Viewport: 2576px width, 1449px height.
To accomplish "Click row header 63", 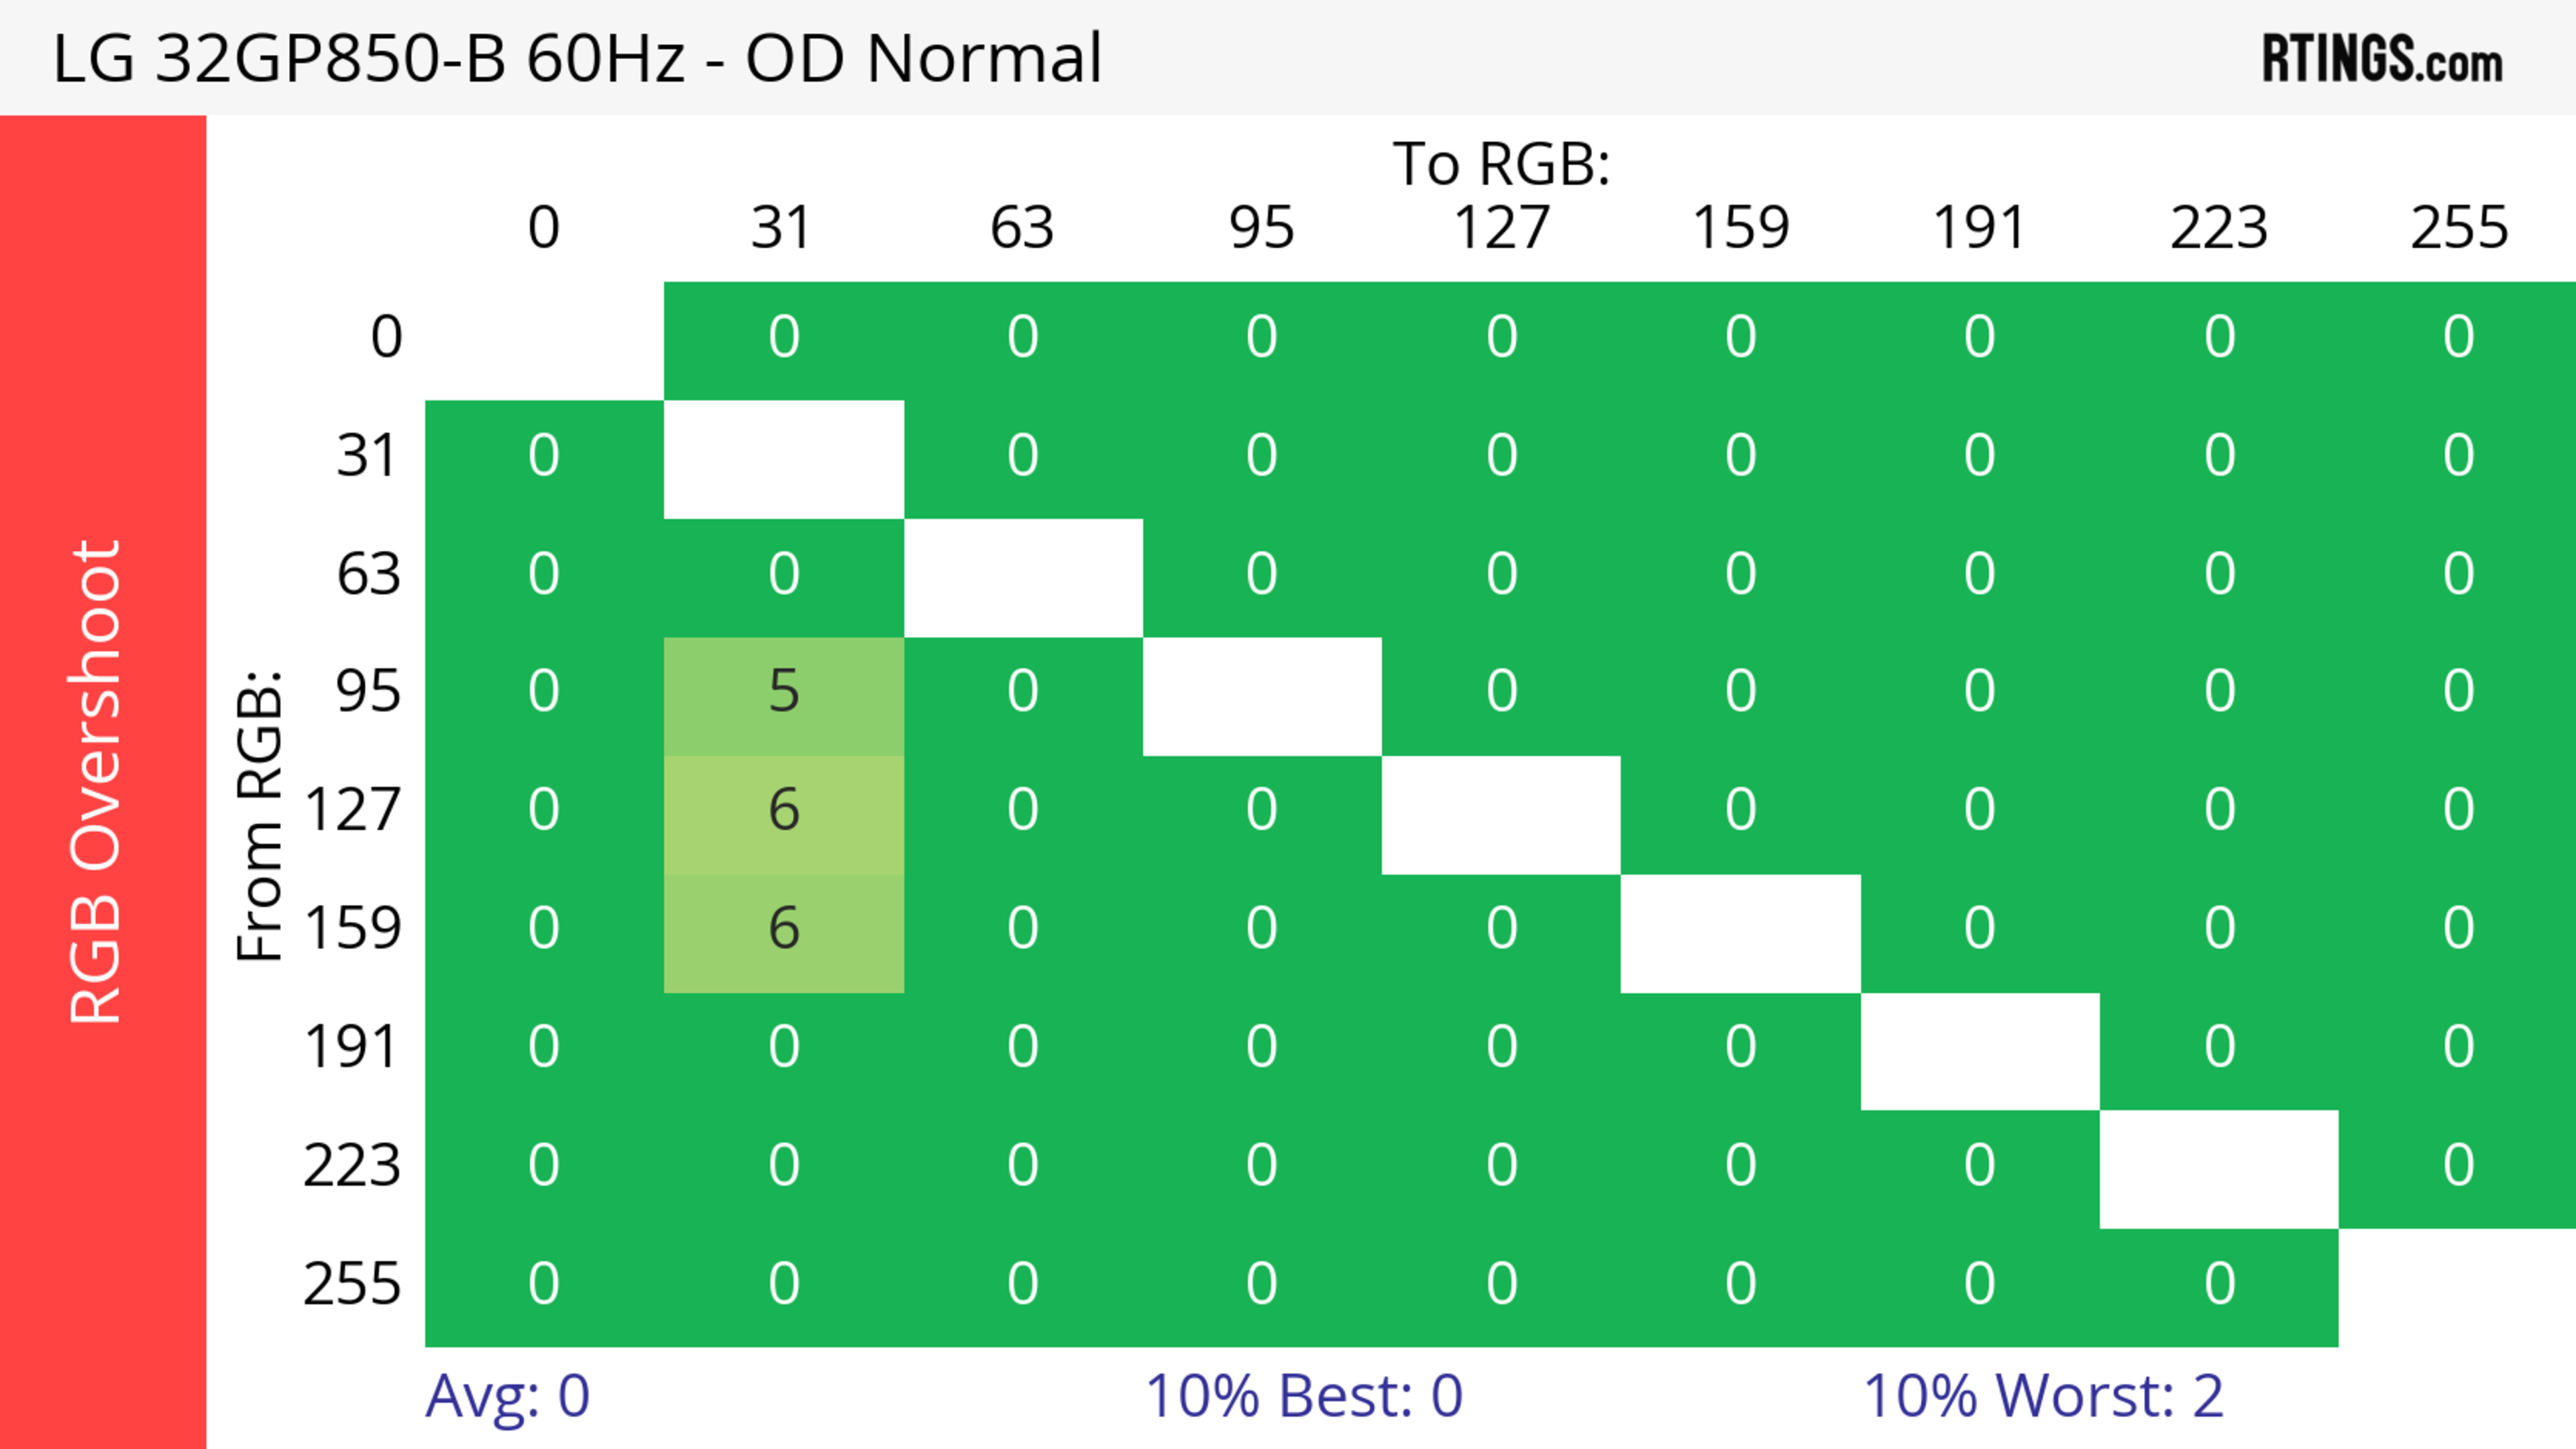I will click(x=368, y=575).
